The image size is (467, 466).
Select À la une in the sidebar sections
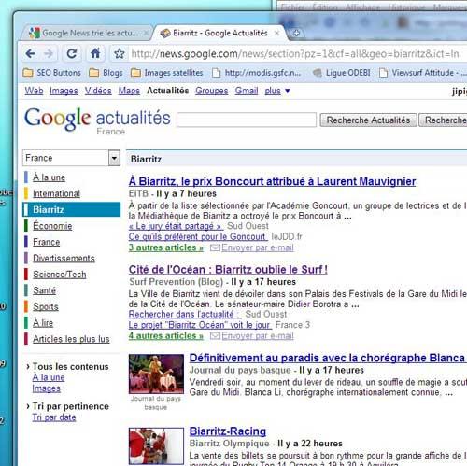[x=49, y=177]
